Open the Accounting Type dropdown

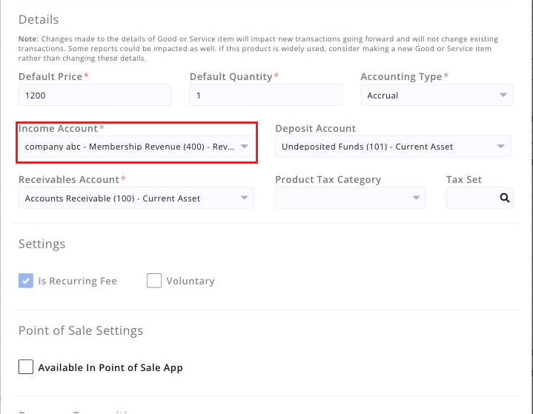[x=437, y=95]
